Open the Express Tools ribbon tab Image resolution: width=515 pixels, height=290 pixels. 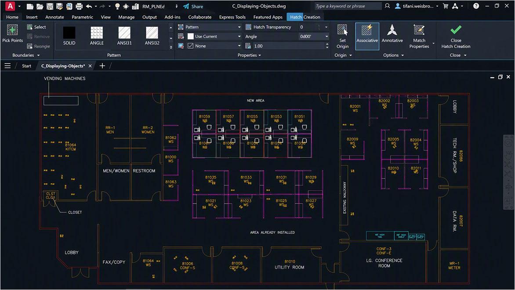click(232, 17)
